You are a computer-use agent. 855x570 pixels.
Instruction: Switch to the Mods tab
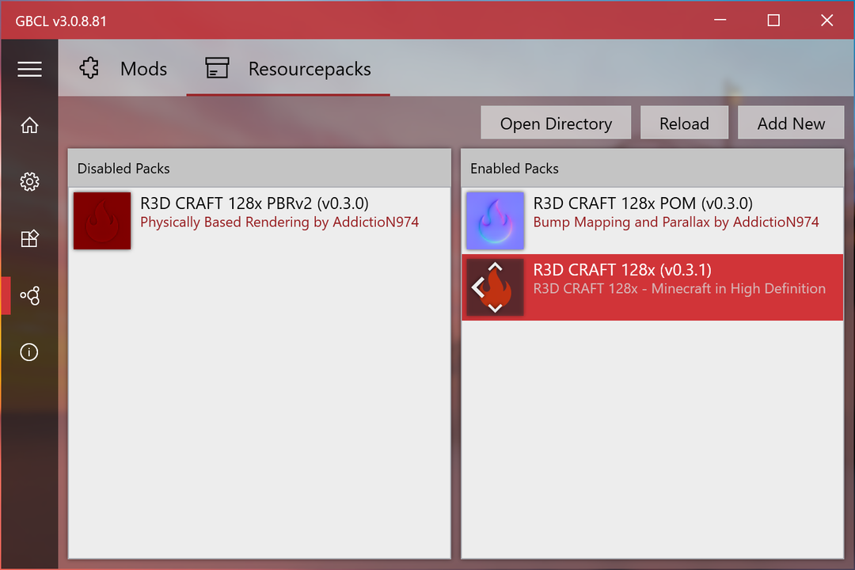[x=143, y=69]
